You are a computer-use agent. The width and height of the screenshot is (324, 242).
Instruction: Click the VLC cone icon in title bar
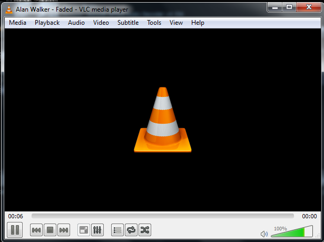9,9
